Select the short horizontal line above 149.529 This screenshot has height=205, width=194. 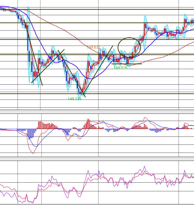126,64
